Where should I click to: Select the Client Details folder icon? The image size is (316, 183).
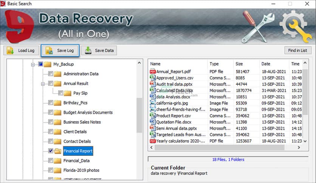57,132
